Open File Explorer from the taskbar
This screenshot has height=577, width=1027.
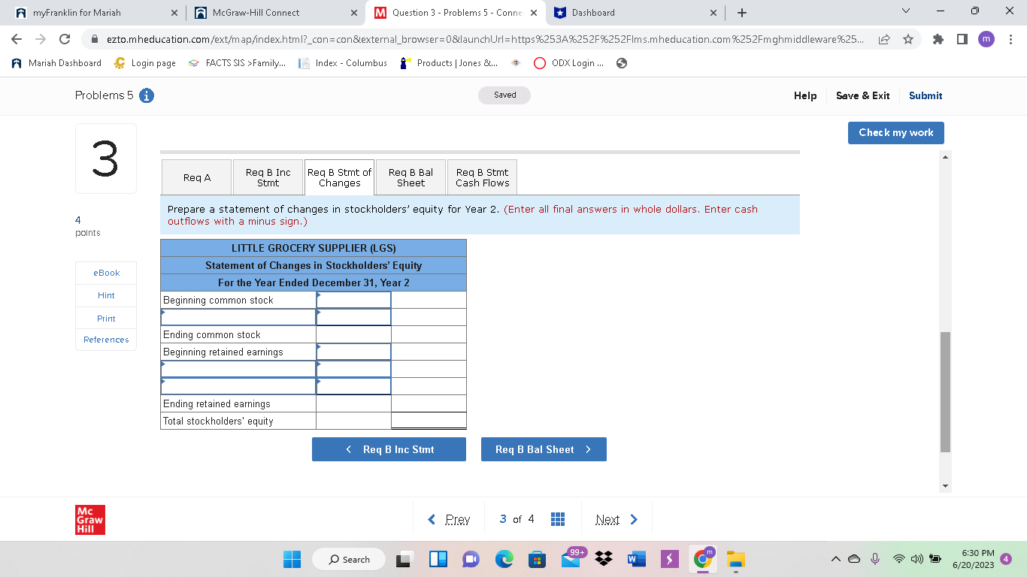coord(735,559)
